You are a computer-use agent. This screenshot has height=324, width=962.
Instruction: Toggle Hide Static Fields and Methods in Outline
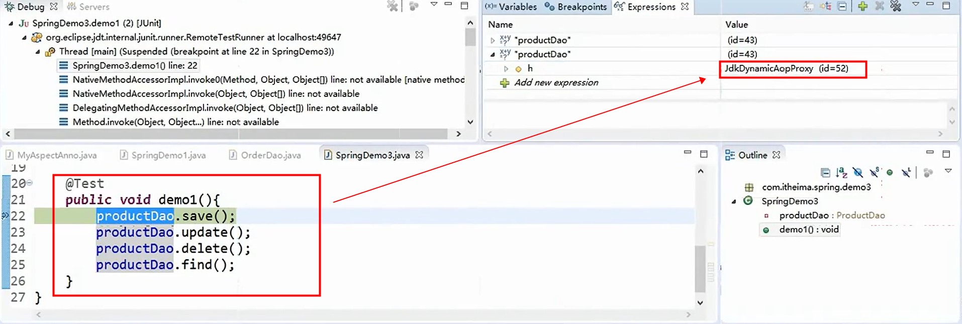[x=875, y=173]
